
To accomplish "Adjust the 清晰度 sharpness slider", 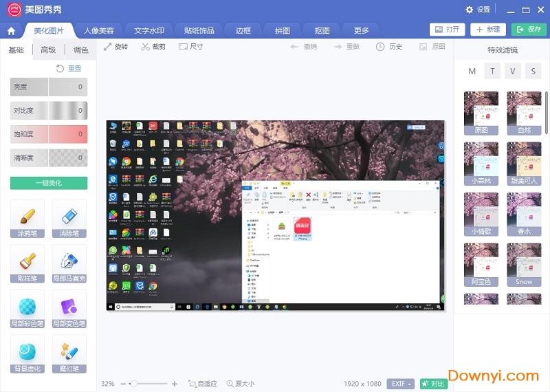I will (49, 158).
